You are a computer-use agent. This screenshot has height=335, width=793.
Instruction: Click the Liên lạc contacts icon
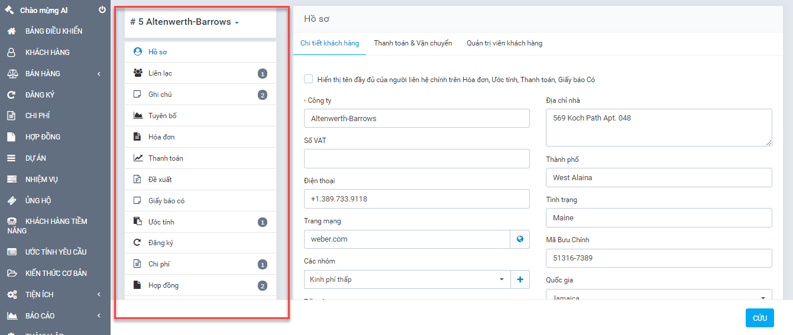[x=138, y=73]
